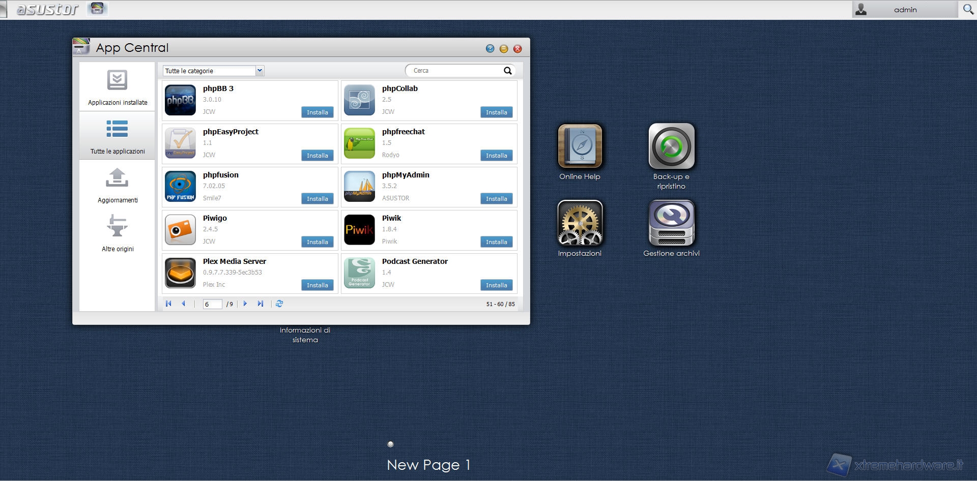
Task: Click the search magnifier in Cerca box
Action: tap(507, 71)
